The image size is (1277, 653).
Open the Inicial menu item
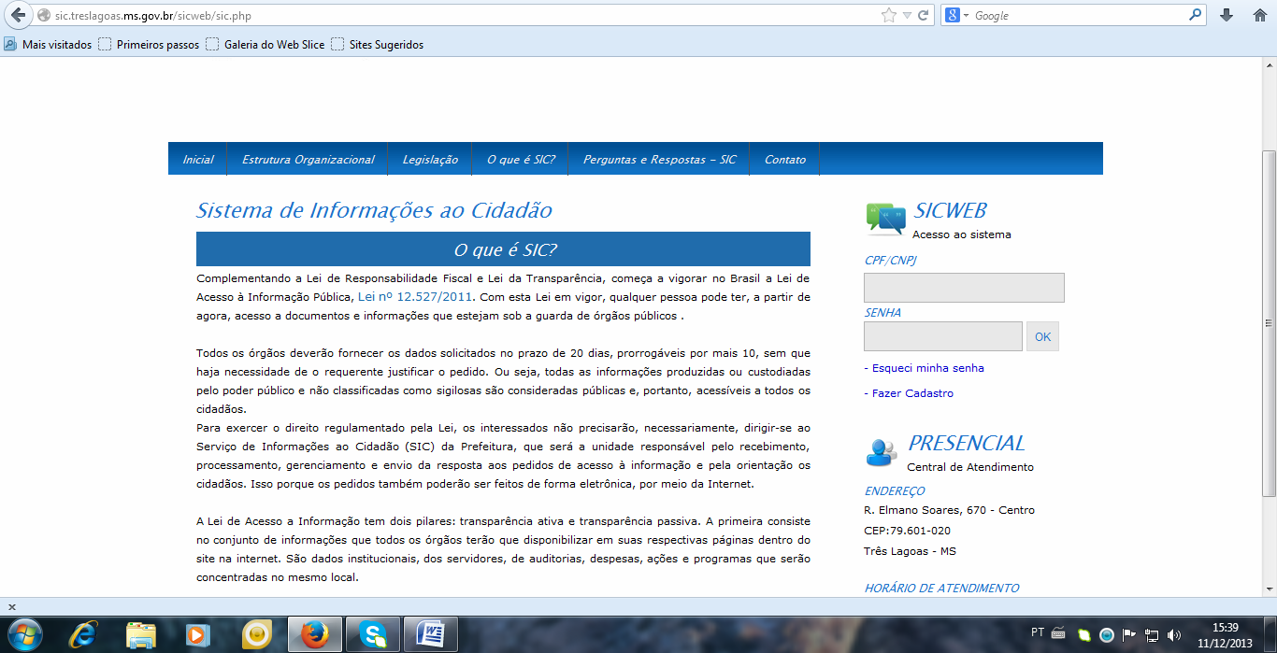tap(198, 159)
